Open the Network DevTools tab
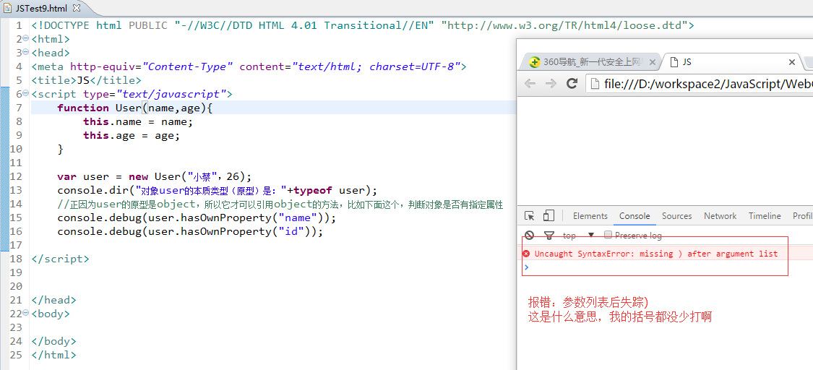Screen dimensions: 813x370 pos(720,216)
